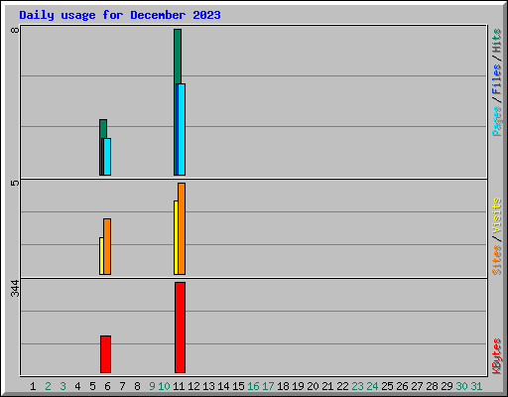This screenshot has height=397, width=508.
Task: Click weekend day "9" on the x-axis
Action: 152,386
